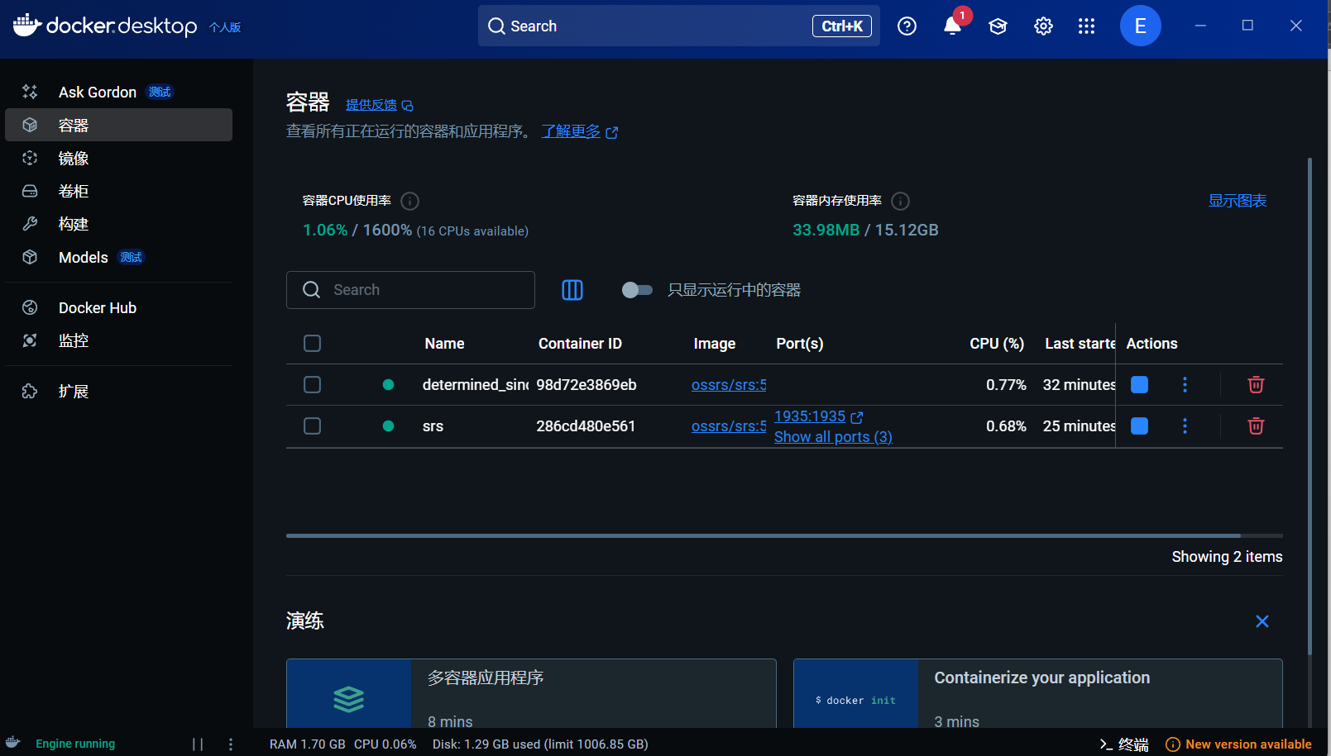Click New version available notice
This screenshot has height=756, width=1331.
[1238, 744]
